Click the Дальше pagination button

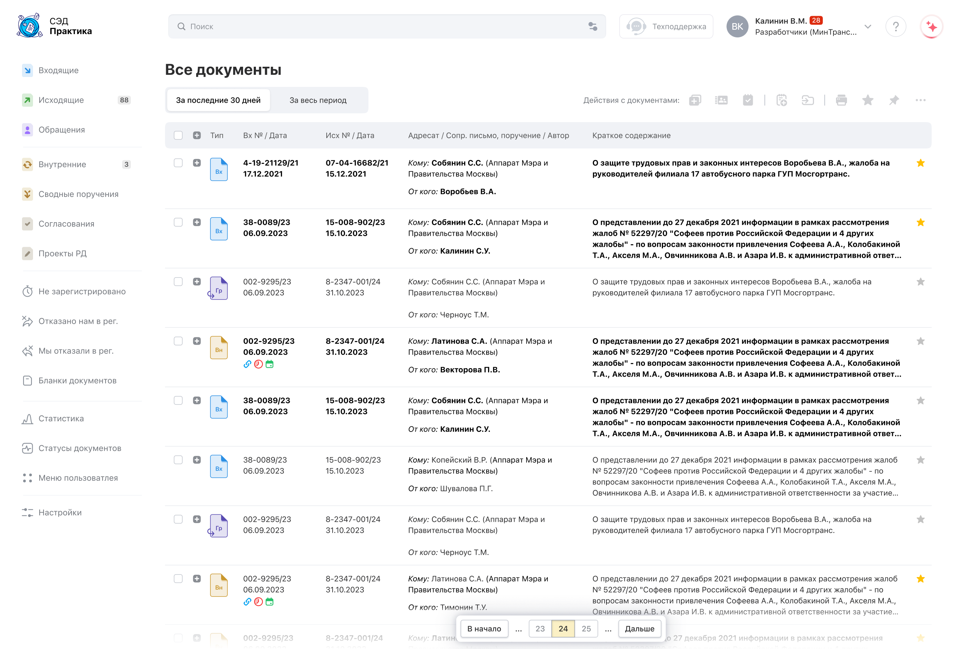[x=639, y=628]
